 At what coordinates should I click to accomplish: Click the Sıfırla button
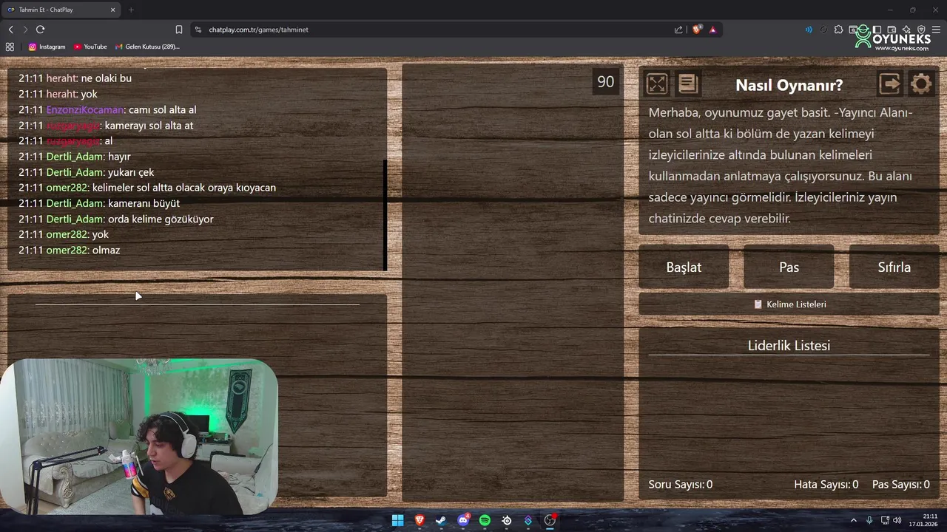[894, 267]
